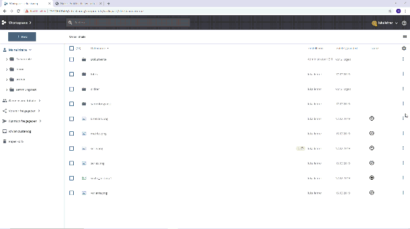
Task: Click the magnifier search icon
Action: point(70,23)
